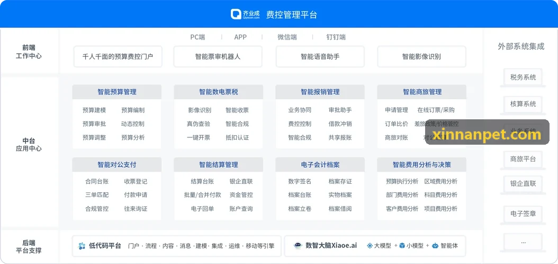Click the 批量/合并付款 item
This screenshot has width=558, height=264.
pos(202,195)
